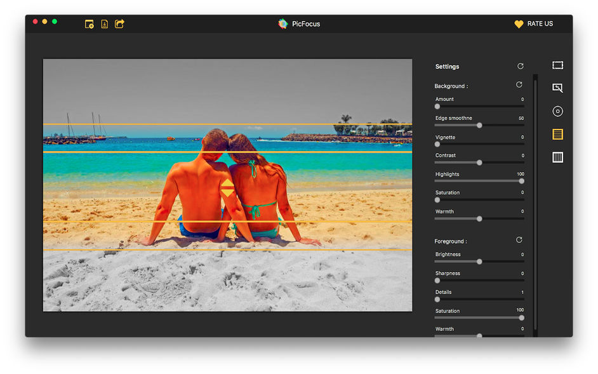Reset the Background section values
This screenshot has height=374, width=598.
(519, 84)
